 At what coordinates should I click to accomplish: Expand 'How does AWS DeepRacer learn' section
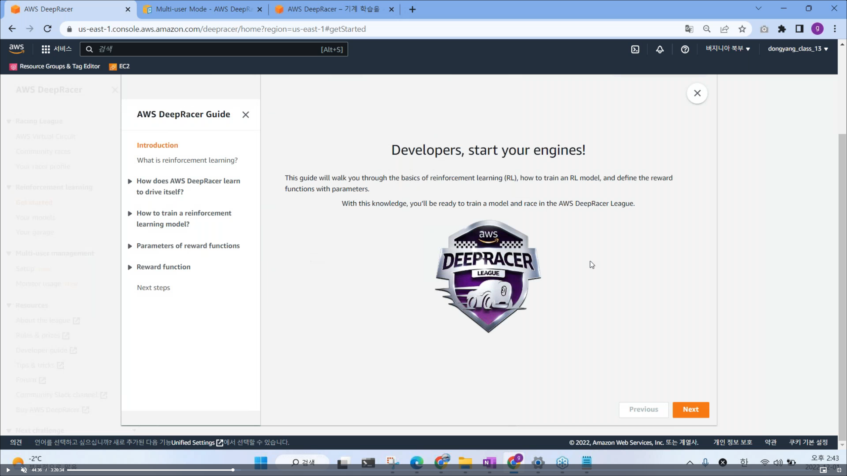click(x=130, y=181)
